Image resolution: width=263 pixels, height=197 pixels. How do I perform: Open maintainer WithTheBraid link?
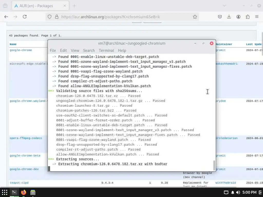pos(226,183)
